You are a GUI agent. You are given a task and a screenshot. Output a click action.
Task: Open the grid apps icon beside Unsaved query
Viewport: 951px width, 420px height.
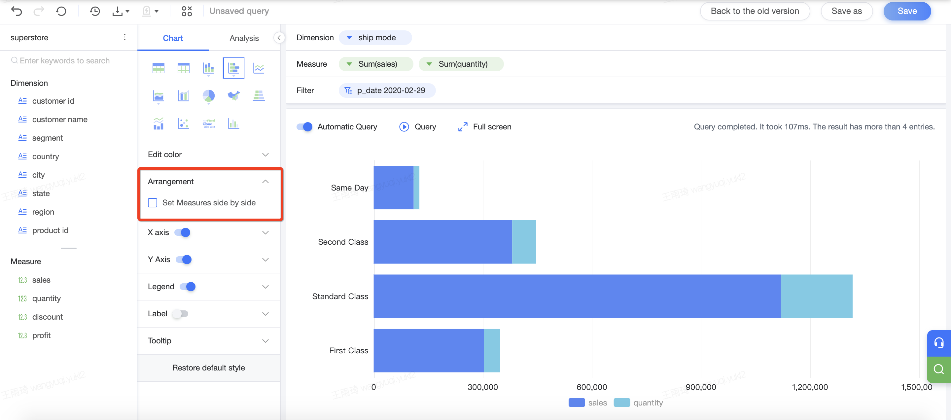187,11
